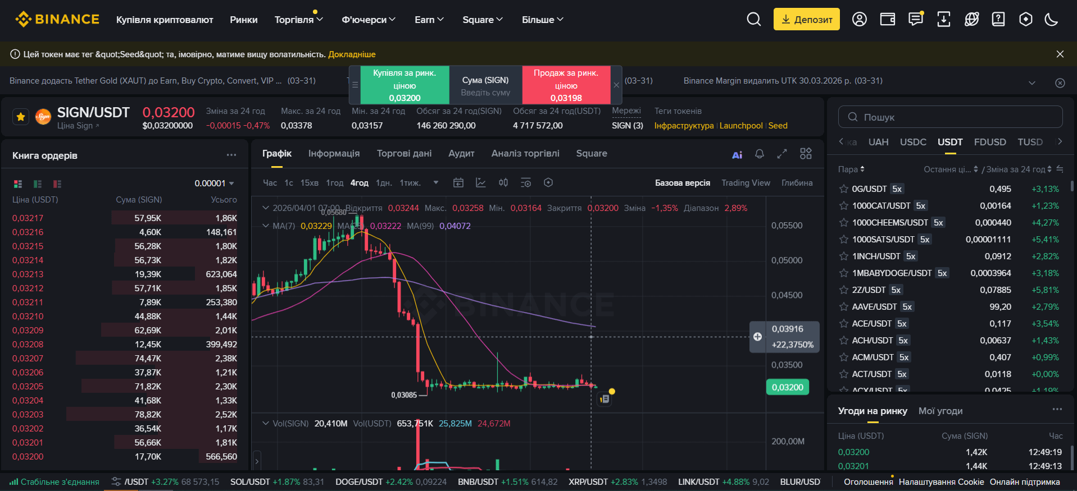Switch to Мої угоди tab
1077x491 pixels.
click(x=940, y=411)
